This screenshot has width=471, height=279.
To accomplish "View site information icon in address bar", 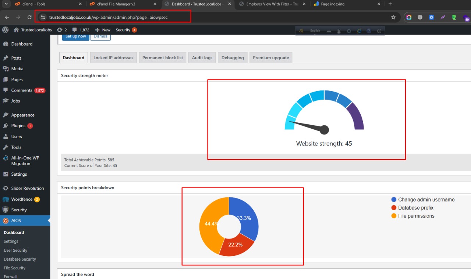I will (x=43, y=17).
